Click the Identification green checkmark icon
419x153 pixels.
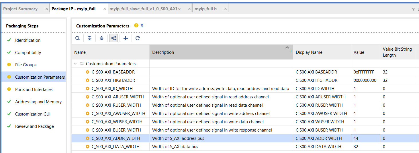click(x=9, y=40)
